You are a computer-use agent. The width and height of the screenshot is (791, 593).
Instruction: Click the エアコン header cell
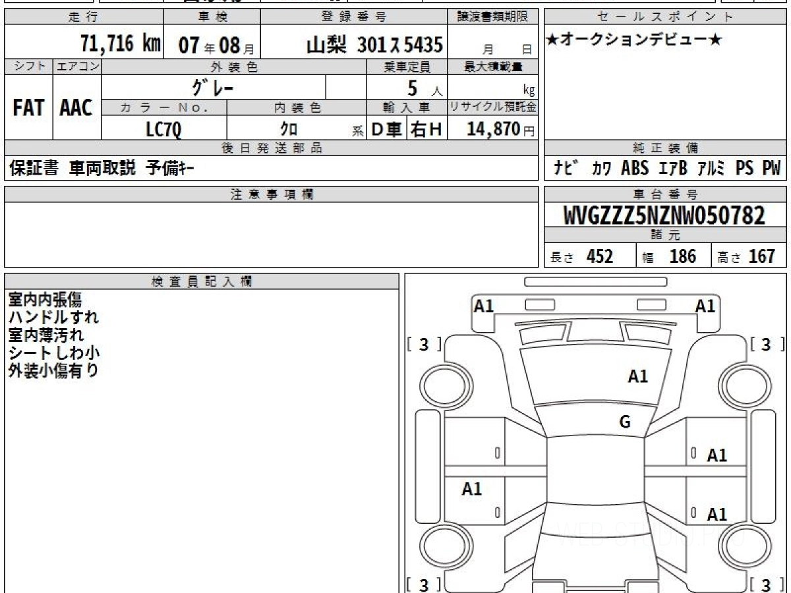77,67
